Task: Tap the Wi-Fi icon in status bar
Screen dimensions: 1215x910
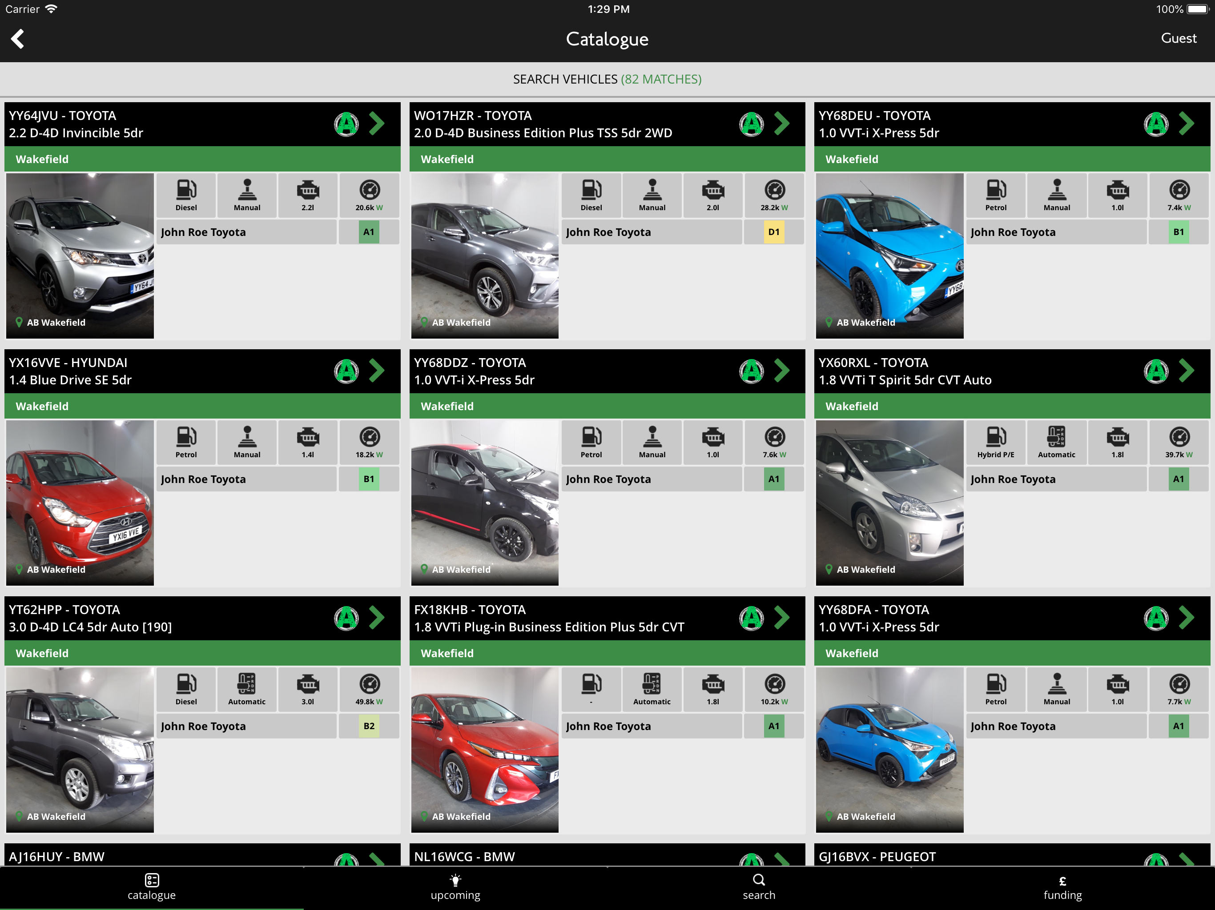Action: pyautogui.click(x=51, y=9)
